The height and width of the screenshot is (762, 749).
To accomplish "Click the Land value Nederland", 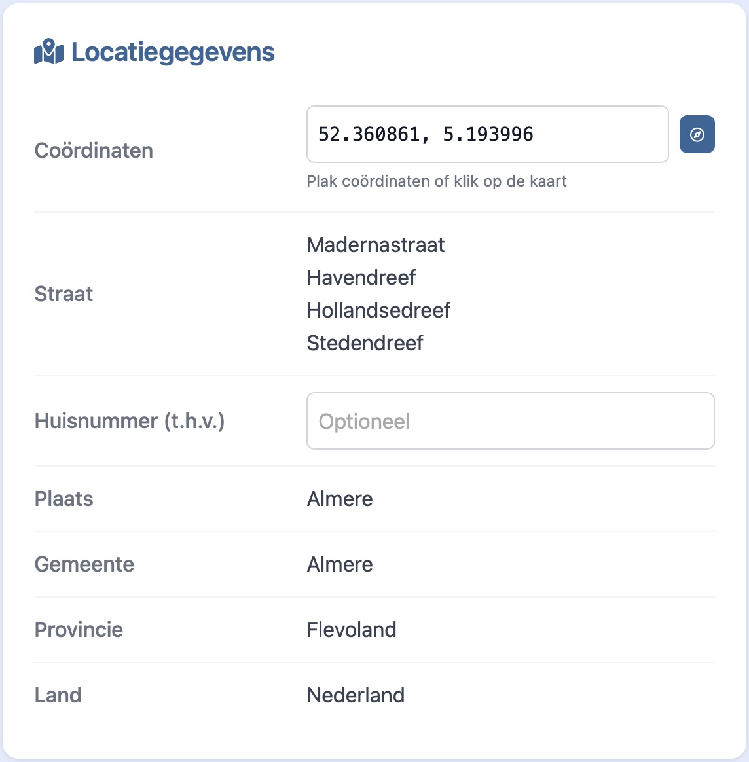I will [356, 695].
